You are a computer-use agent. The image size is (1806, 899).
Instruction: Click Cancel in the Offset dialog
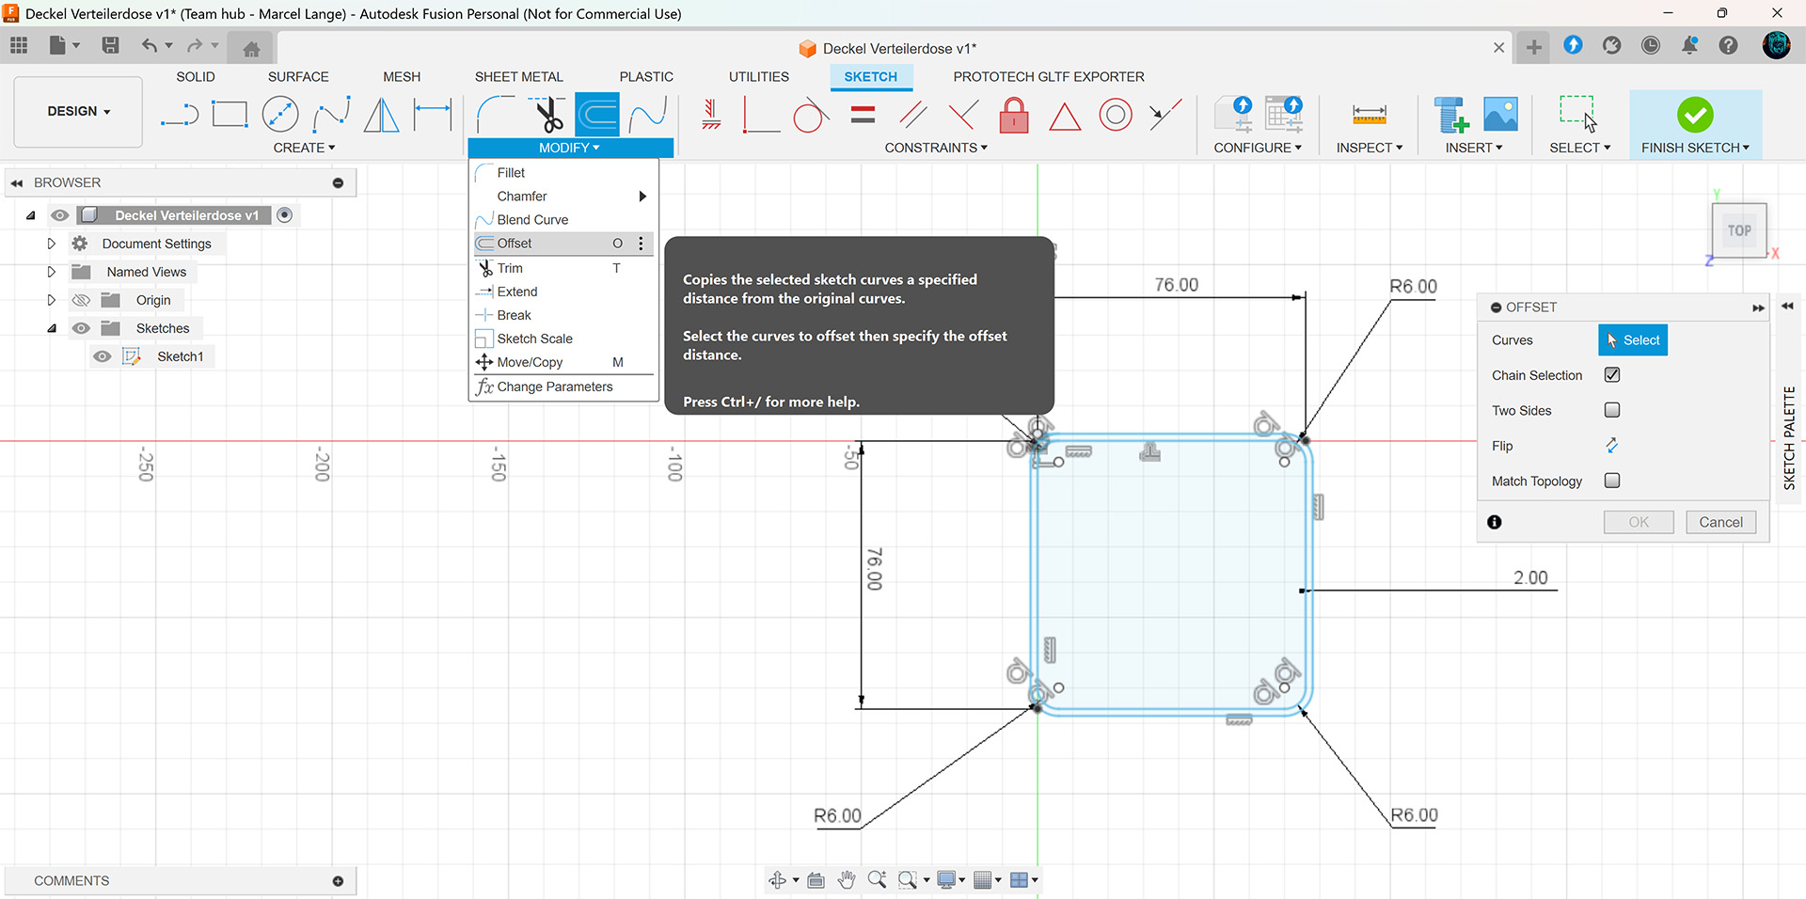tap(1720, 522)
